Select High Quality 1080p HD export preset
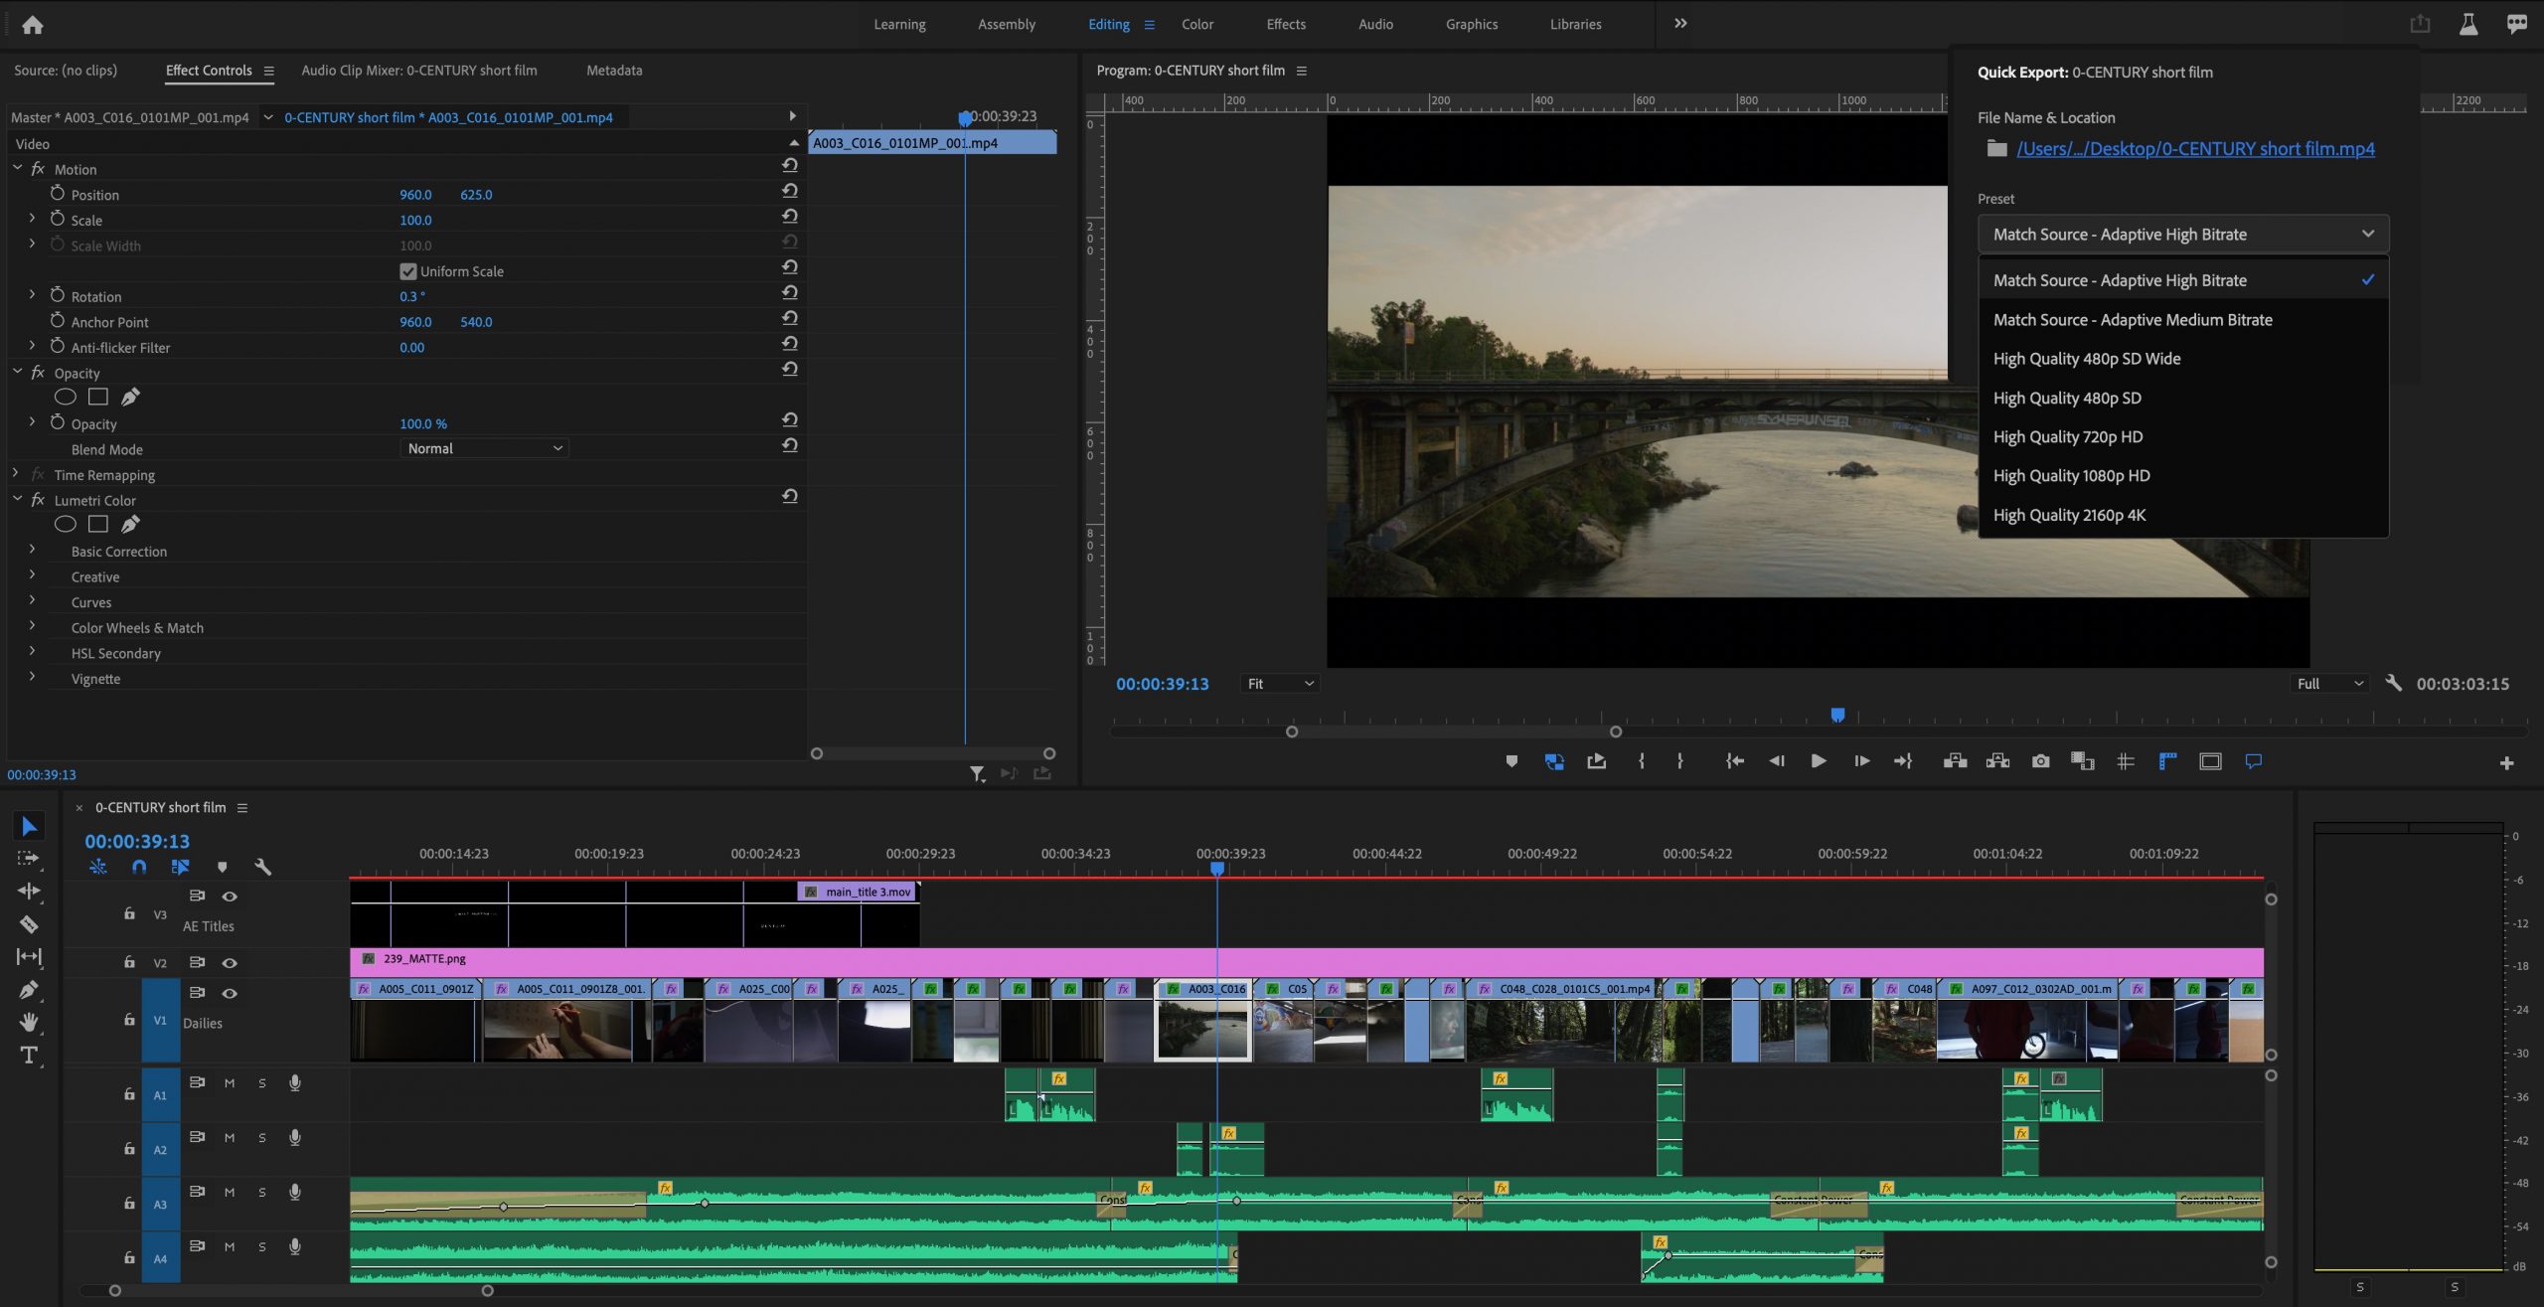 [x=2071, y=475]
